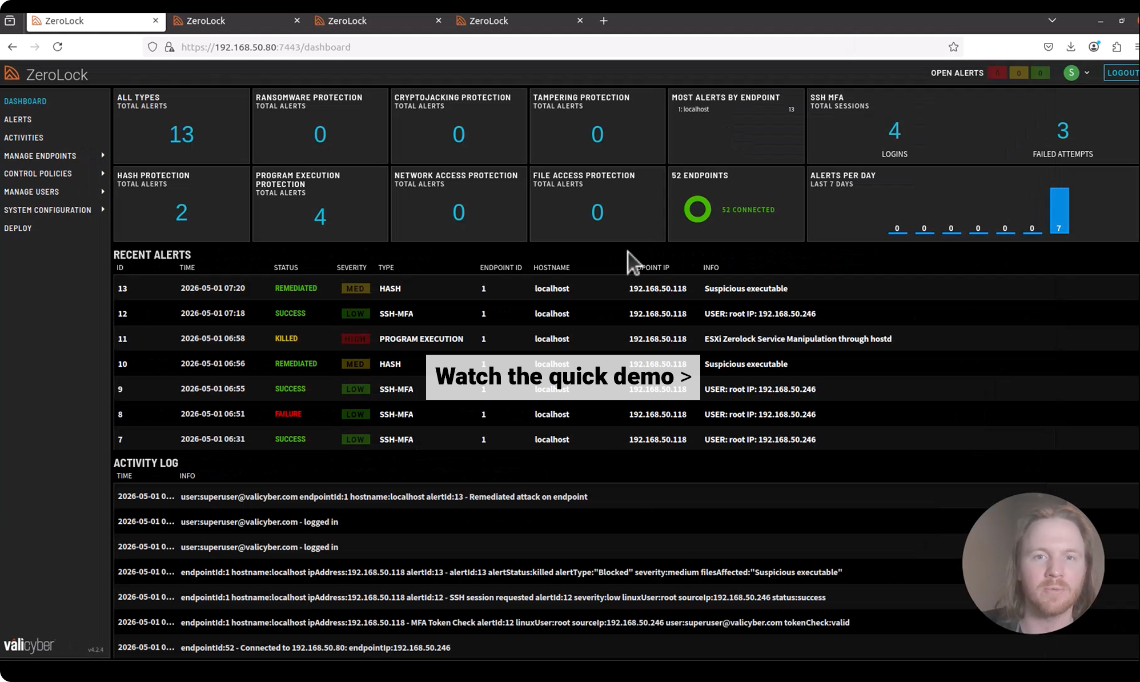Click the green S user avatar
The image size is (1140, 682).
tap(1071, 73)
